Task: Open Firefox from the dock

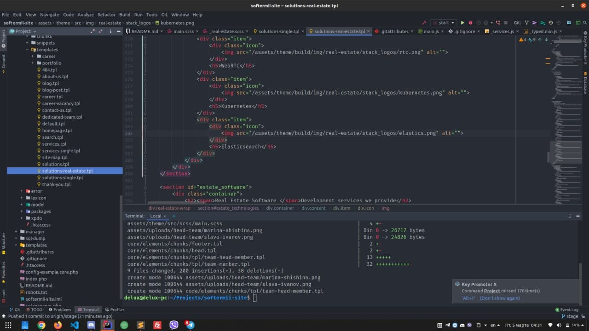Action: tap(58, 325)
